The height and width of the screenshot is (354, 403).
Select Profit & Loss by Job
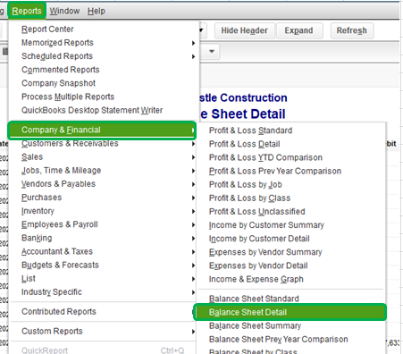291,184
